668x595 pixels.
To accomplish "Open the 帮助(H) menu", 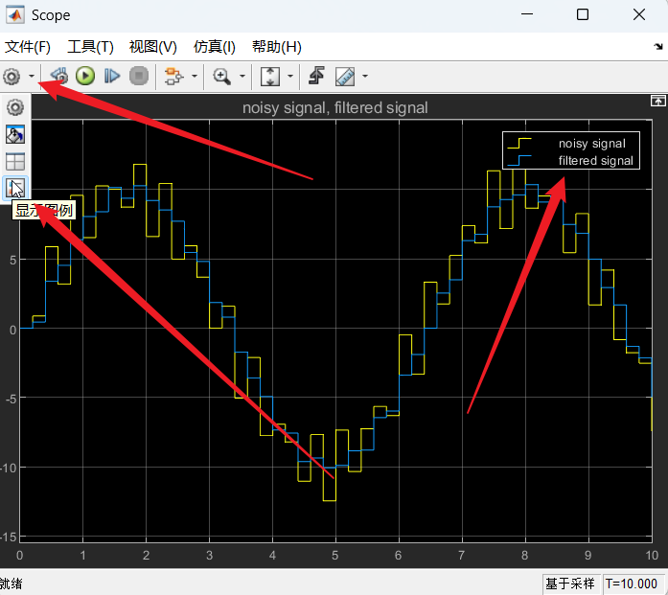I will [x=276, y=46].
